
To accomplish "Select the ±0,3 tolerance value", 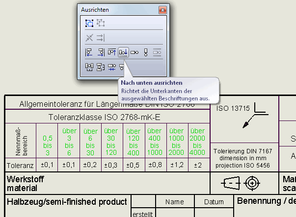I will (111, 165).
